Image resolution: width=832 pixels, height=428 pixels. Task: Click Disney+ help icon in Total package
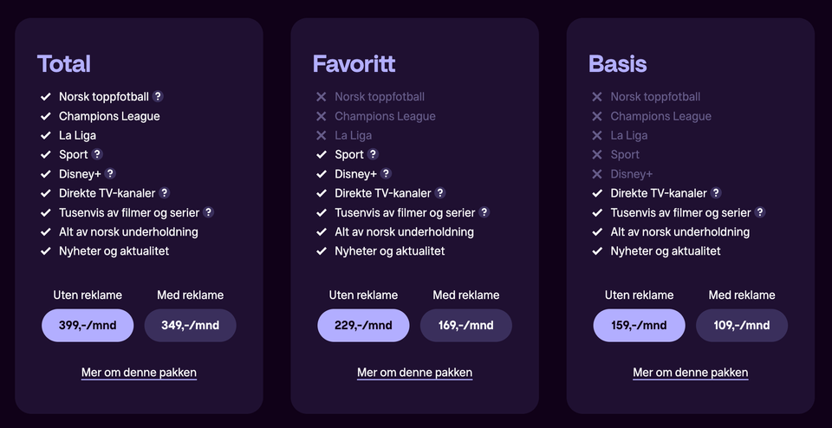coord(111,173)
